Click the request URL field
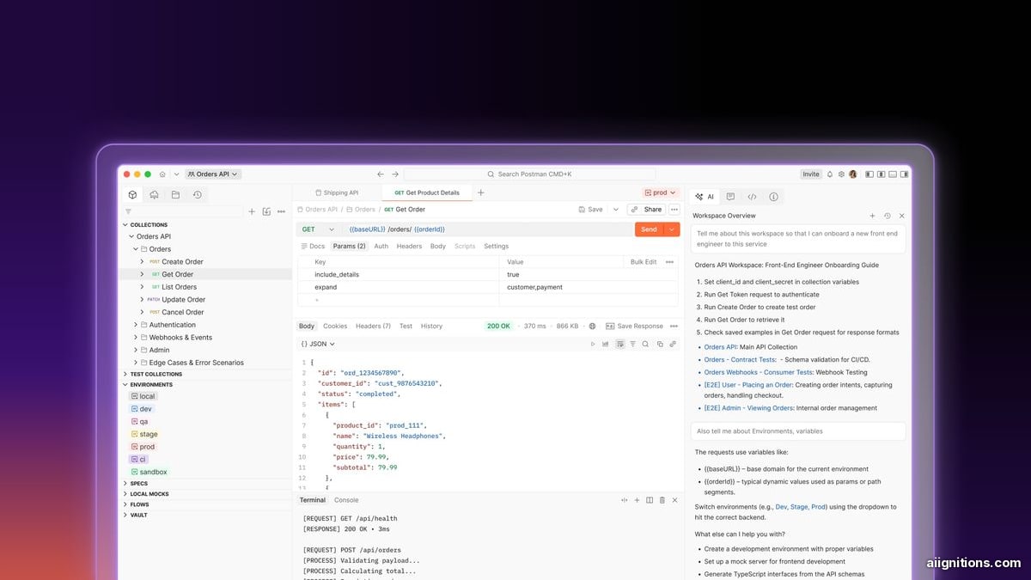1031x580 pixels. pyautogui.click(x=488, y=229)
